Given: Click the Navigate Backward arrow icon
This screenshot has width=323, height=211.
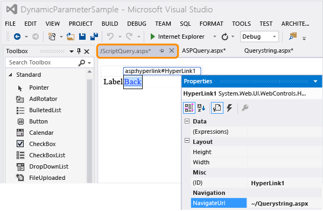Looking at the screenshot, I should pos(17,37).
